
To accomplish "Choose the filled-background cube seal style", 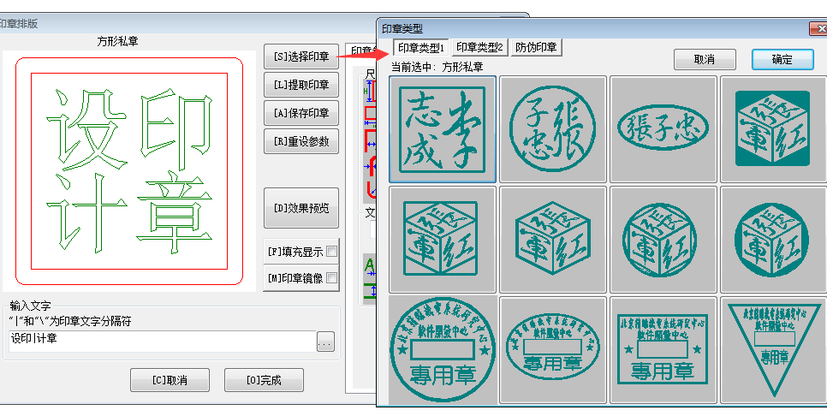I will tap(773, 129).
